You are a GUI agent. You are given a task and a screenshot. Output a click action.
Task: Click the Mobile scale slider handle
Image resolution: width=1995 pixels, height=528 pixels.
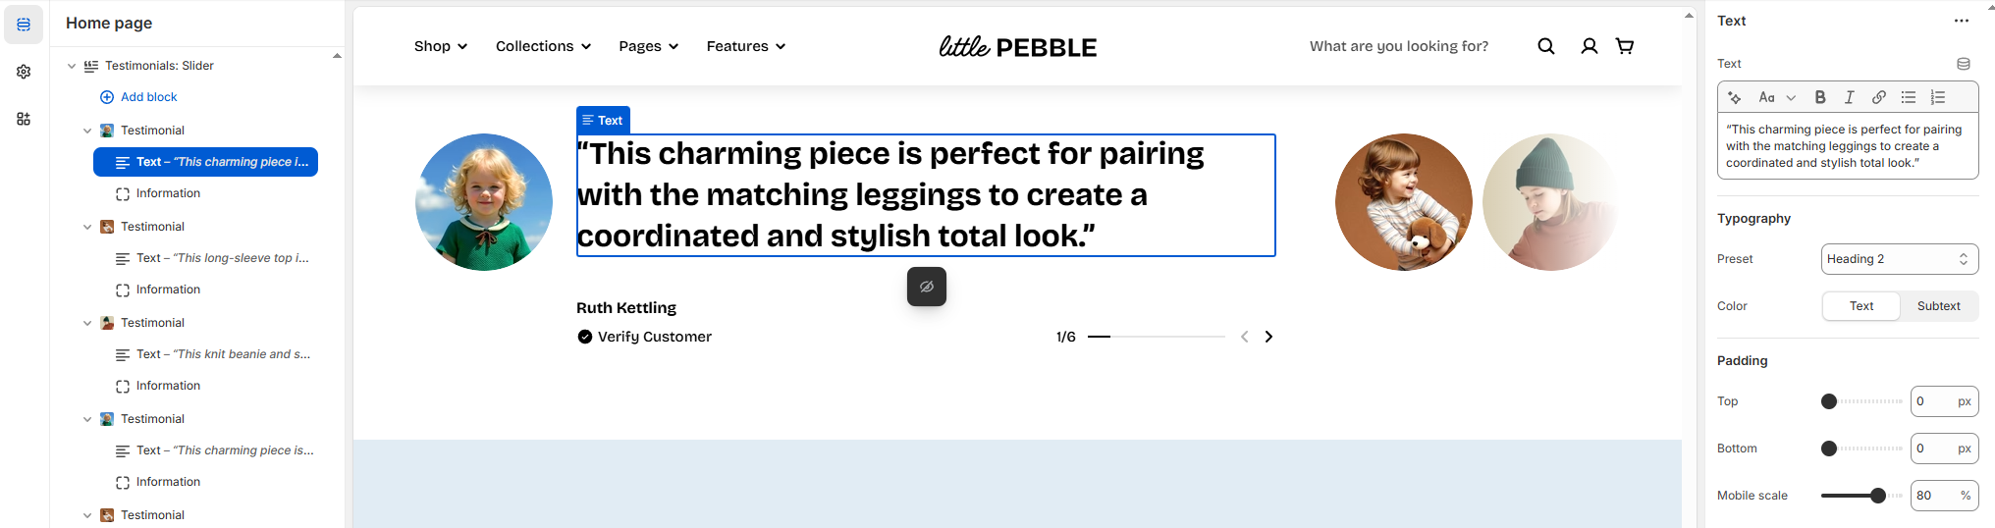click(1878, 496)
